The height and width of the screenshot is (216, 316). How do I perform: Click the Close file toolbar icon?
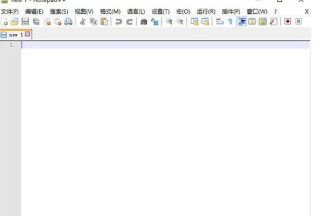click(x=47, y=22)
